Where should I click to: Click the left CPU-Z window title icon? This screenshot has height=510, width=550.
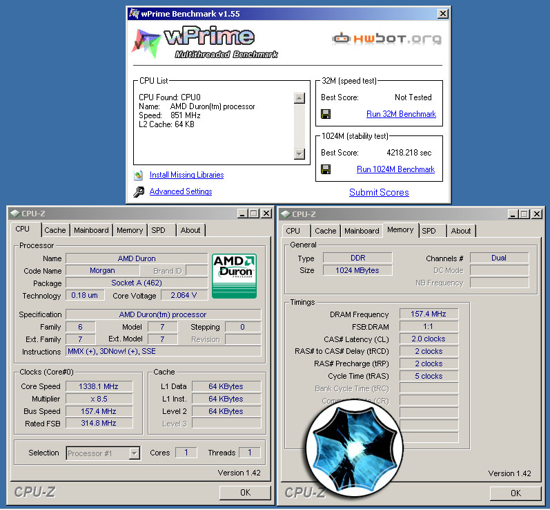(x=14, y=214)
